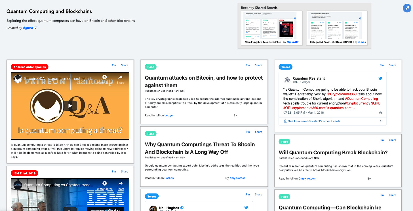Click Post tag on Why Quantum Computings card
Image resolution: width=413 pixels, height=211 pixels.
point(151,134)
